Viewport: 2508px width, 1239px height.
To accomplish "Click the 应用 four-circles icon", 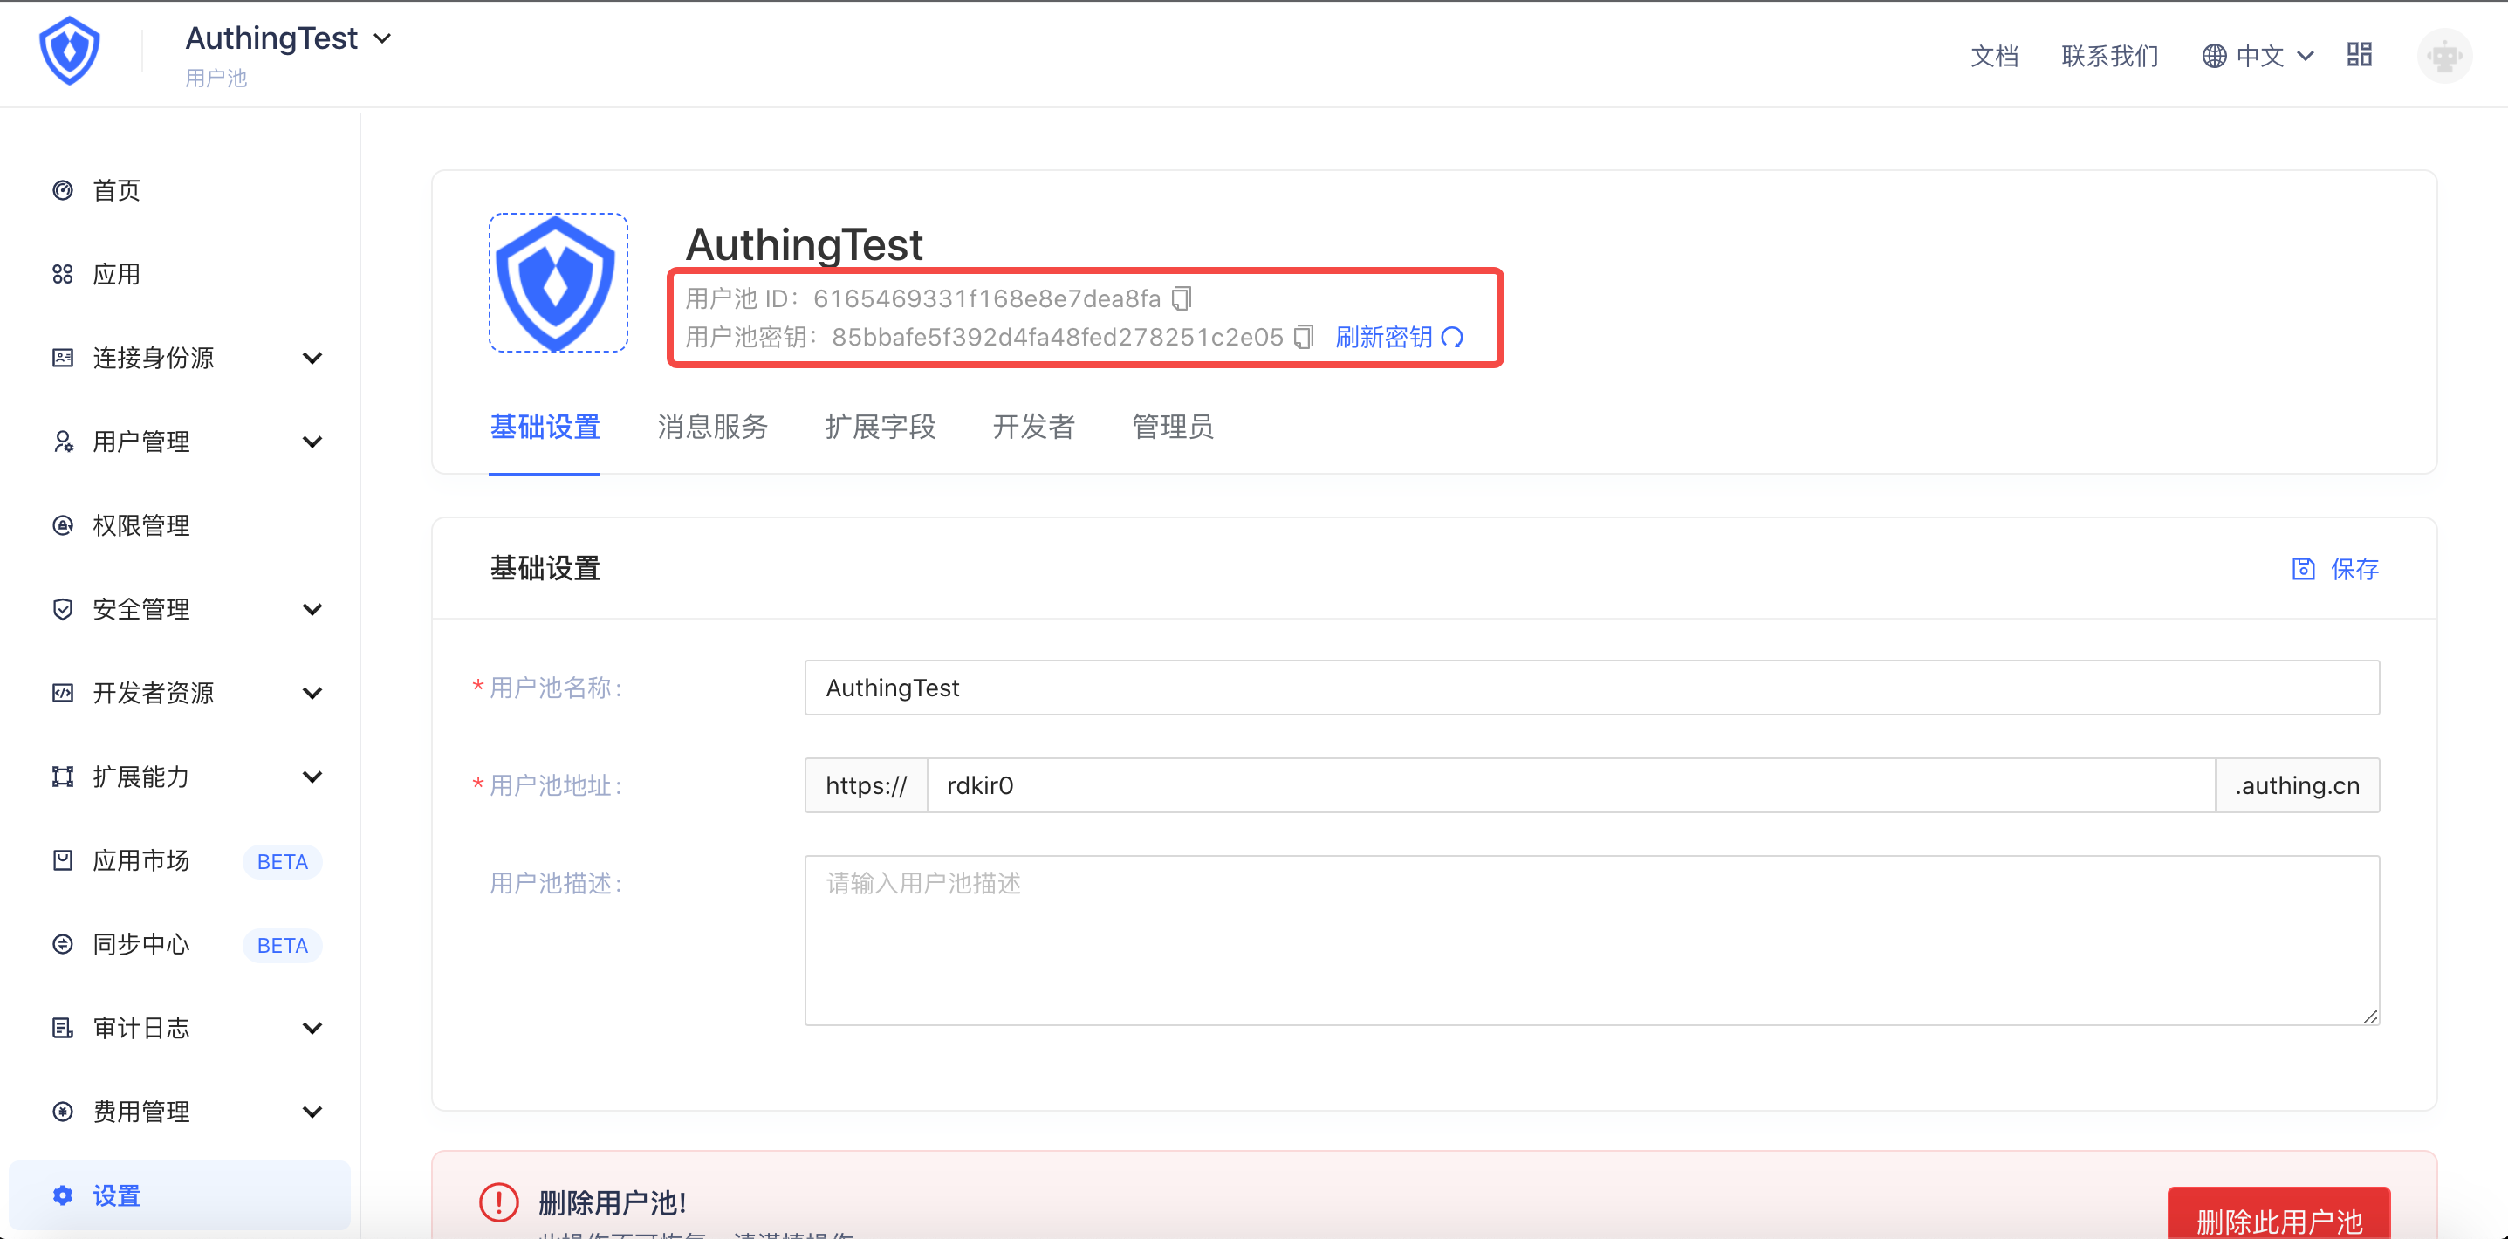I will tap(62, 273).
